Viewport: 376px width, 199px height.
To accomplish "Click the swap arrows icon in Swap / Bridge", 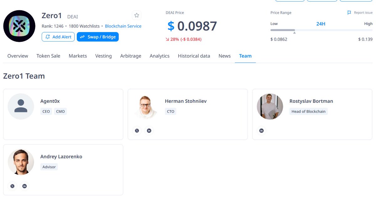I will (x=82, y=37).
